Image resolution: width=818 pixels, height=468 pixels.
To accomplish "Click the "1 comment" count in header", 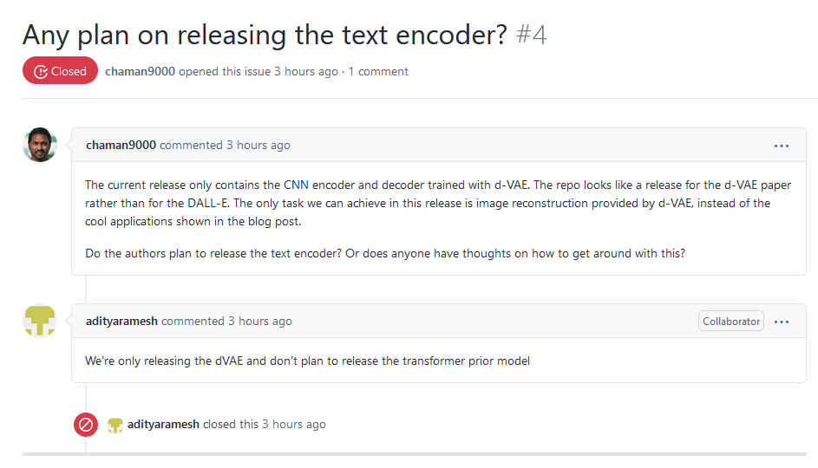I will pyautogui.click(x=378, y=71).
